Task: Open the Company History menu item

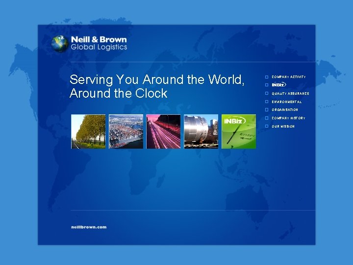Action: click(x=288, y=118)
